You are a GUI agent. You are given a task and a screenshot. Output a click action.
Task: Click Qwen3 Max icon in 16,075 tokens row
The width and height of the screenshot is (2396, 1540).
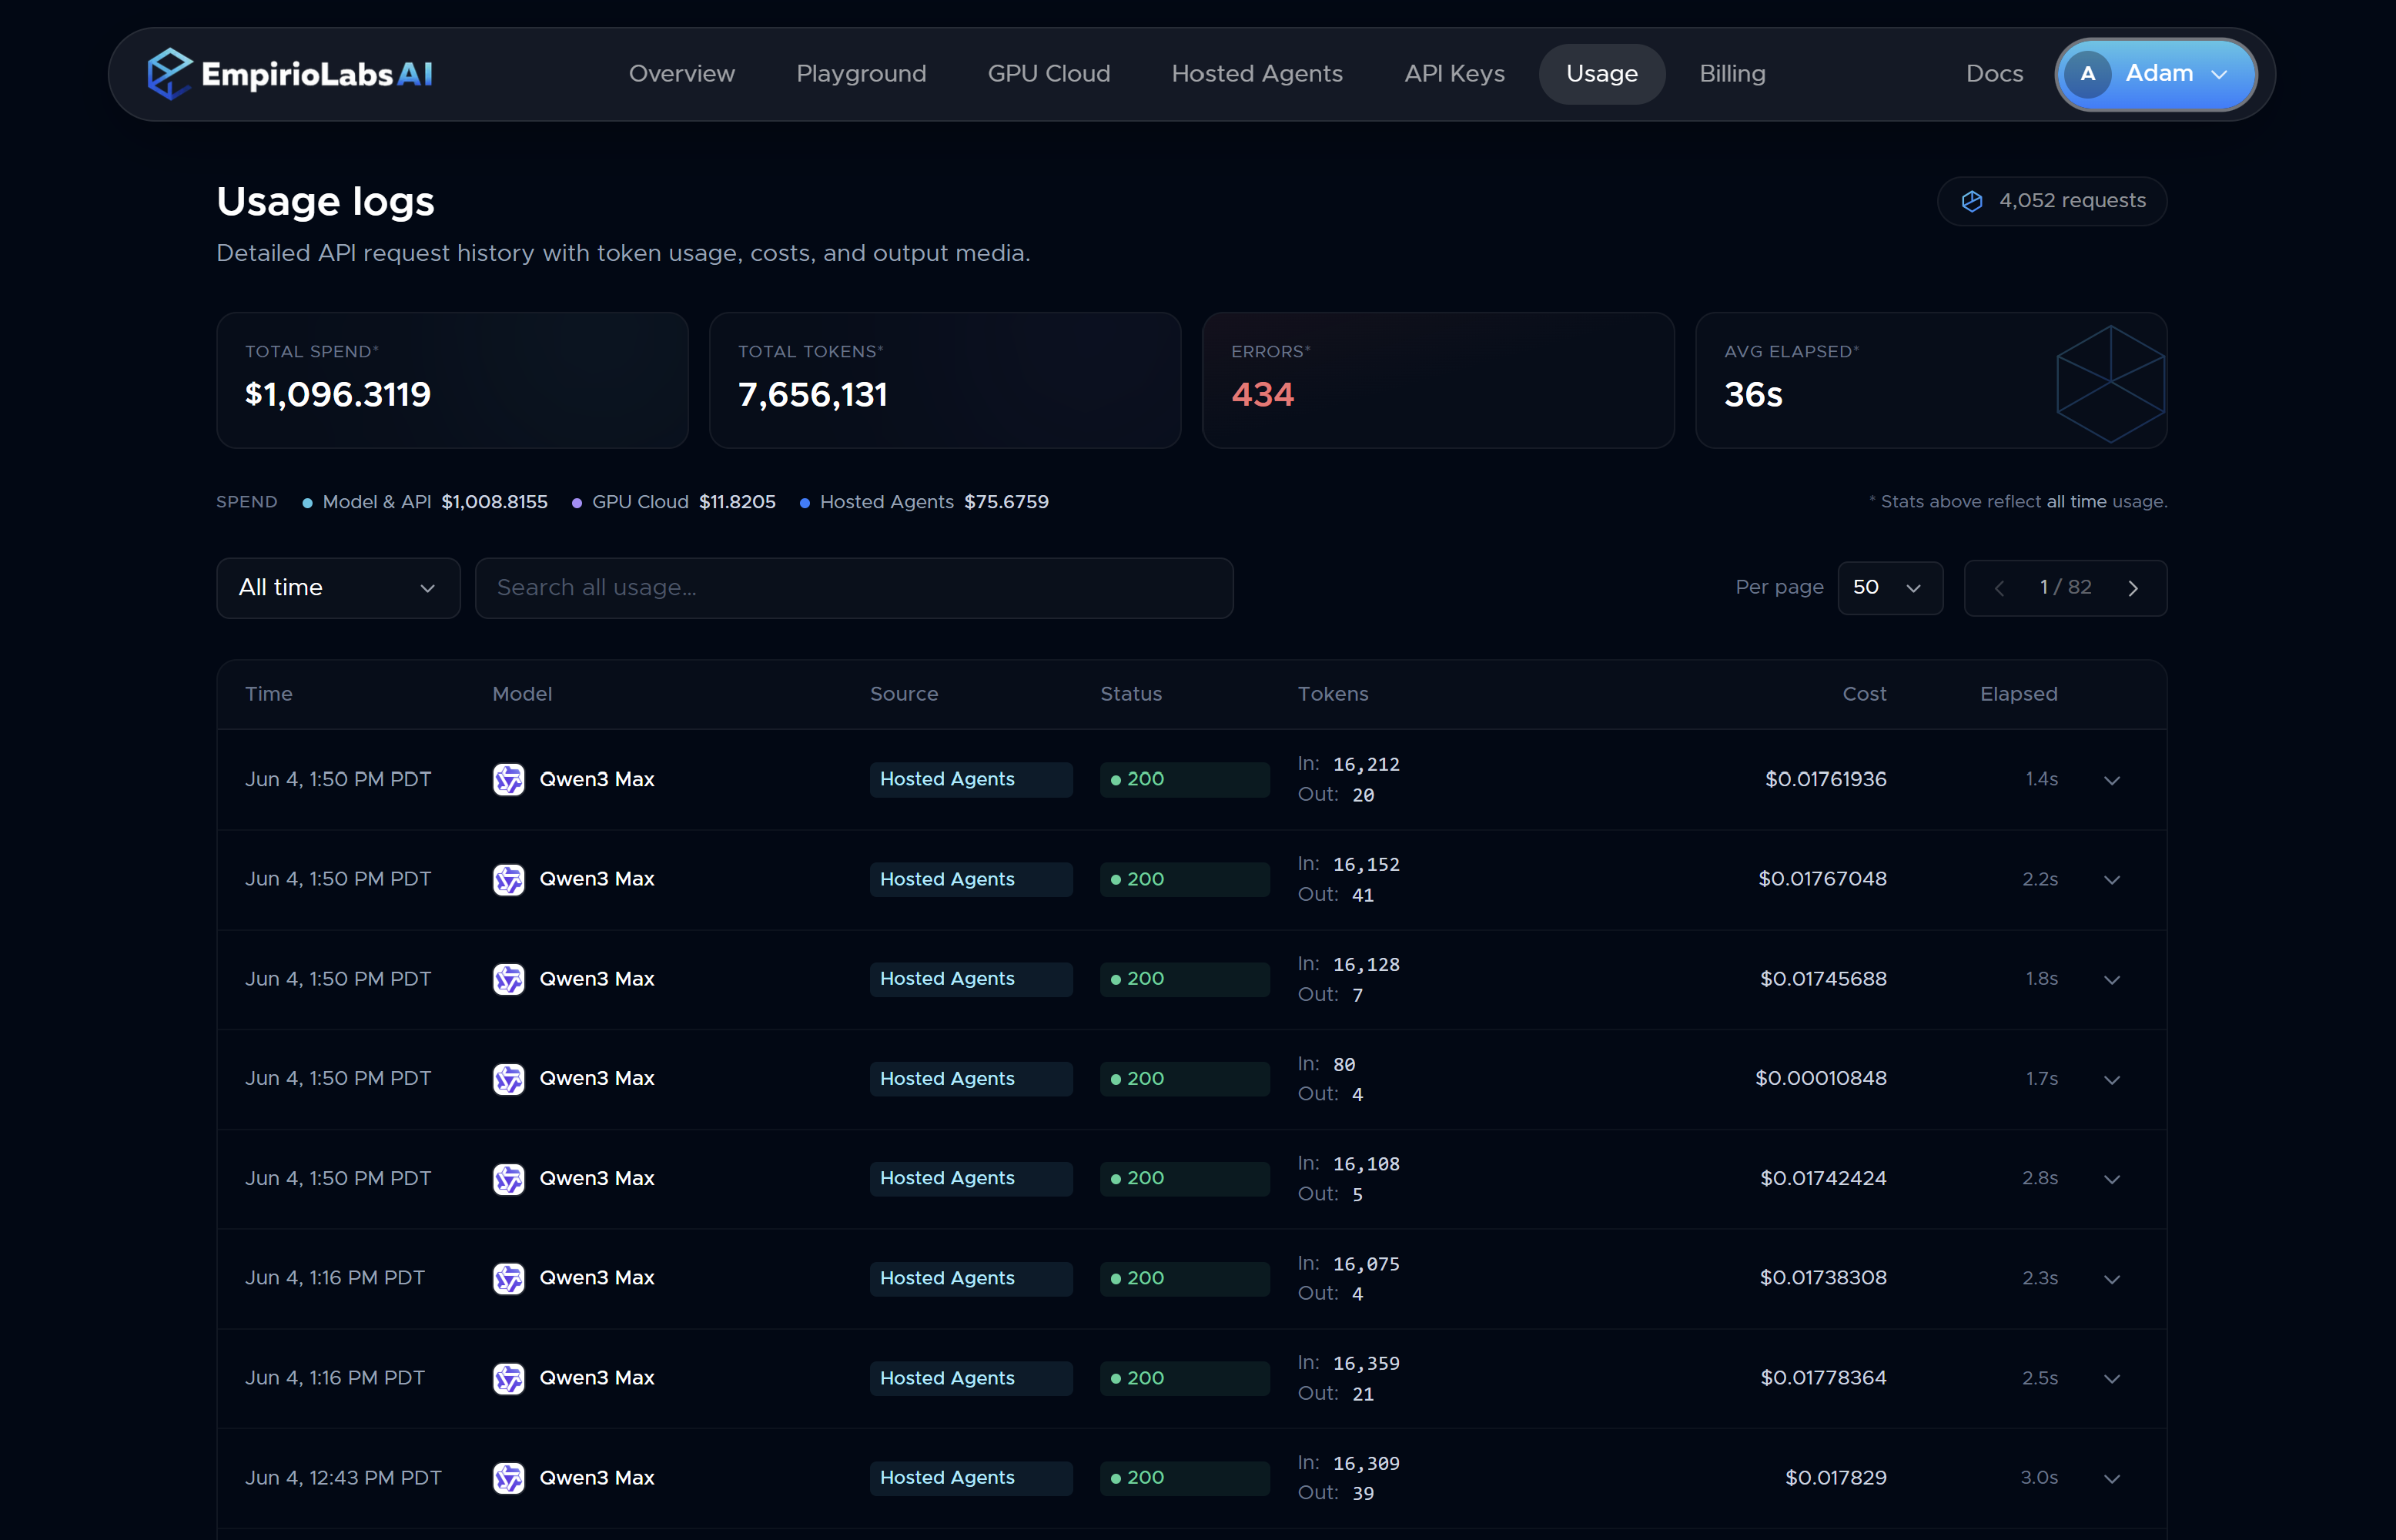pyautogui.click(x=509, y=1278)
